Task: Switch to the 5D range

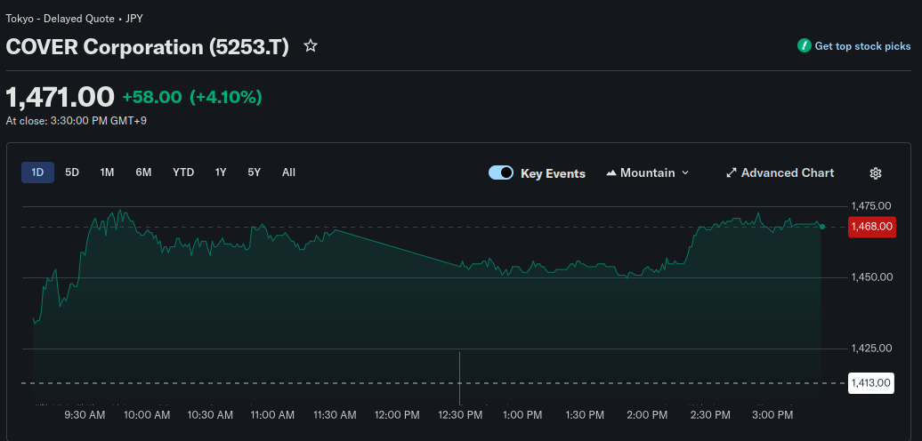Action: point(72,172)
